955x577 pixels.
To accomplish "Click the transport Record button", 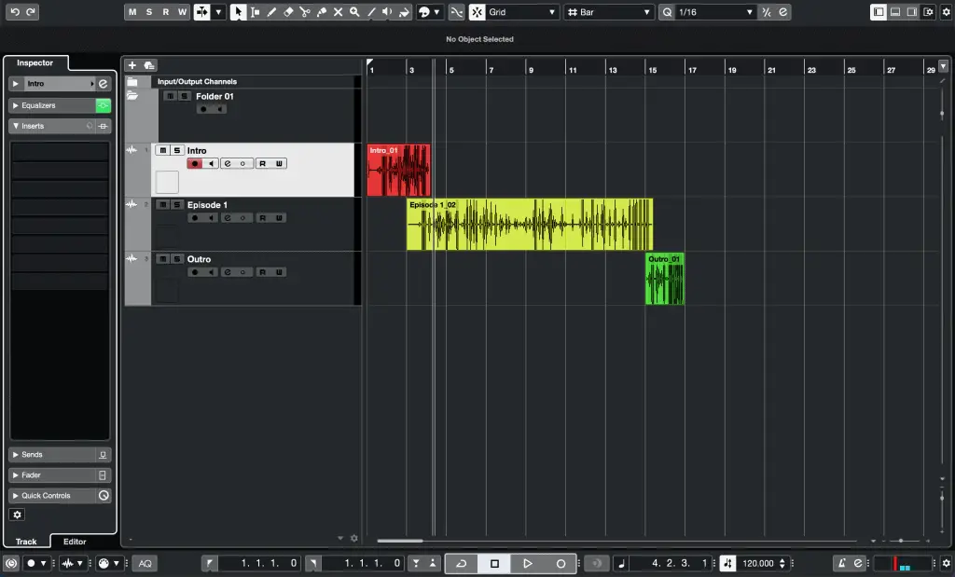I will pyautogui.click(x=561, y=564).
